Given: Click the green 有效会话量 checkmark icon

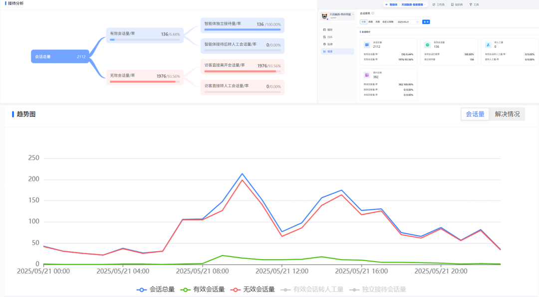Looking at the screenshot, I should click(x=428, y=45).
